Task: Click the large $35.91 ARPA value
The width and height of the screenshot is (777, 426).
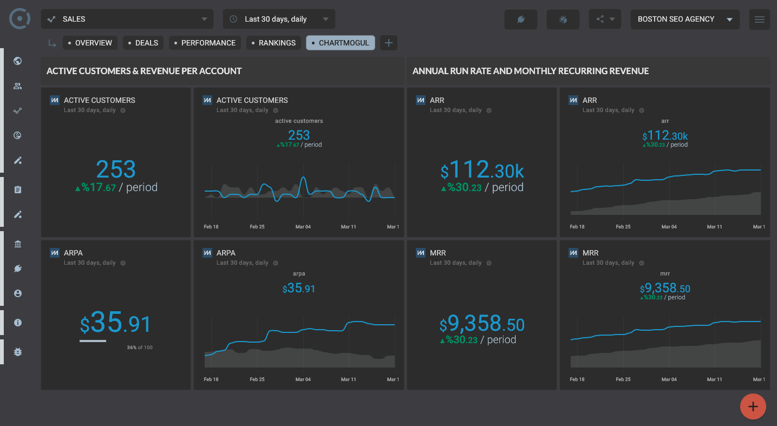Action: (116, 323)
